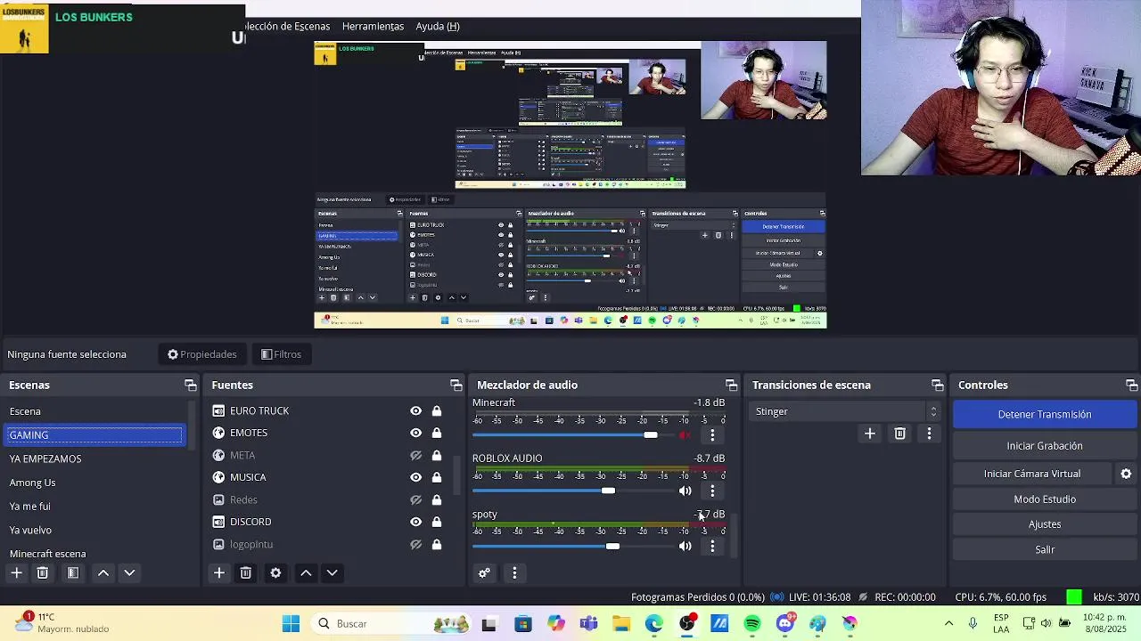Move source down with Fuentes down arrow
Viewport: 1141px width, 641px height.
332,573
